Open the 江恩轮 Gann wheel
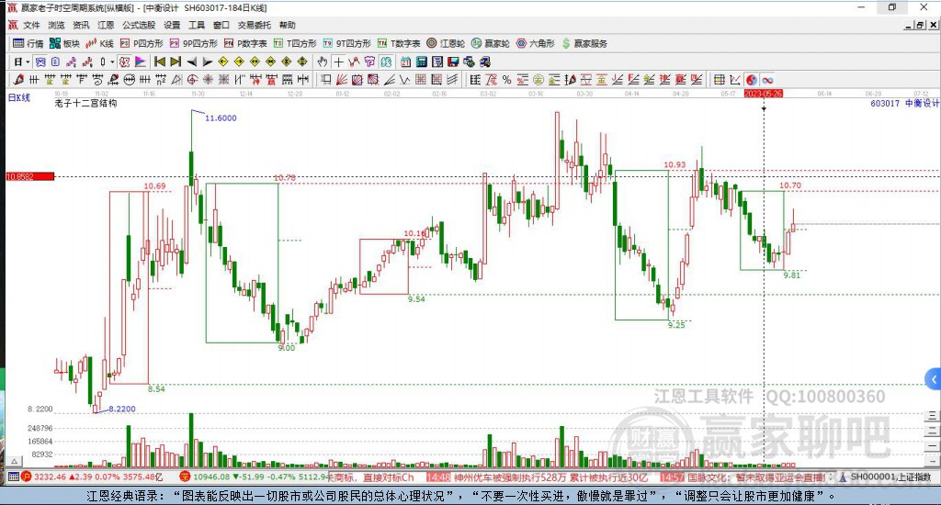This screenshot has width=941, height=505. (446, 43)
